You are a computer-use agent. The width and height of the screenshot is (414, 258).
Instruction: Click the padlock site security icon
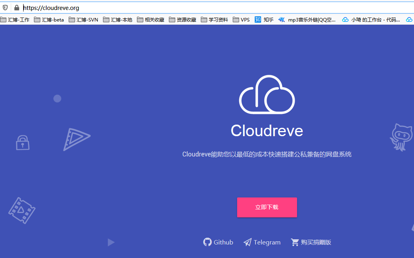[17, 8]
